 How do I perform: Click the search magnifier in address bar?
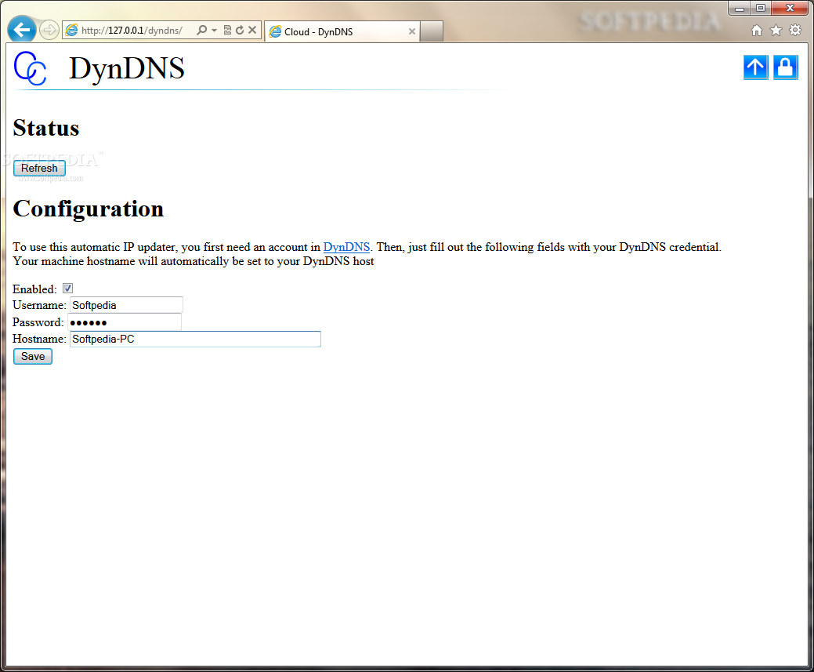tap(202, 30)
